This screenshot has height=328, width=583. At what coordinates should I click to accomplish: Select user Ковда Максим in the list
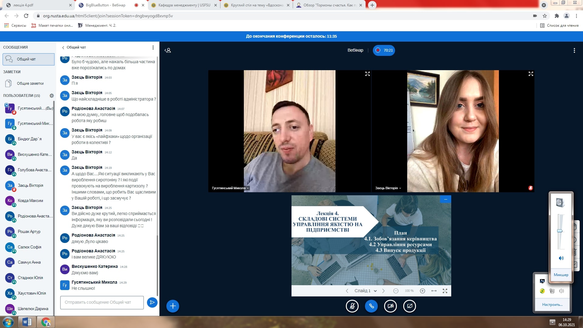pyautogui.click(x=29, y=201)
